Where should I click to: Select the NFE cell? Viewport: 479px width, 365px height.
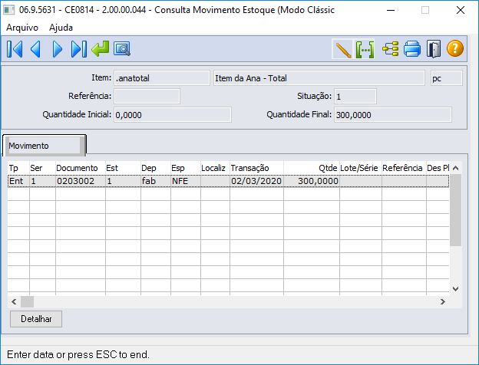click(x=186, y=181)
